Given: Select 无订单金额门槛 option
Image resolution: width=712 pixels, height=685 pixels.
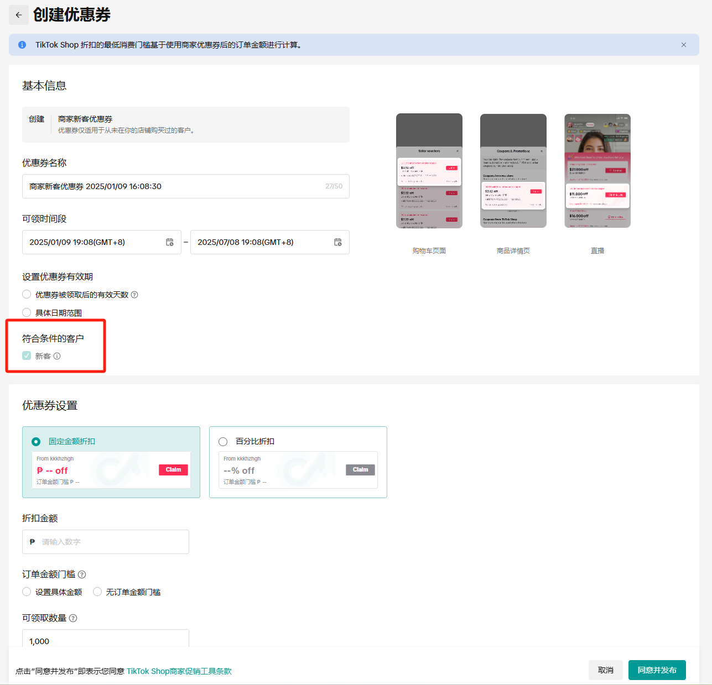Looking at the screenshot, I should pyautogui.click(x=97, y=592).
